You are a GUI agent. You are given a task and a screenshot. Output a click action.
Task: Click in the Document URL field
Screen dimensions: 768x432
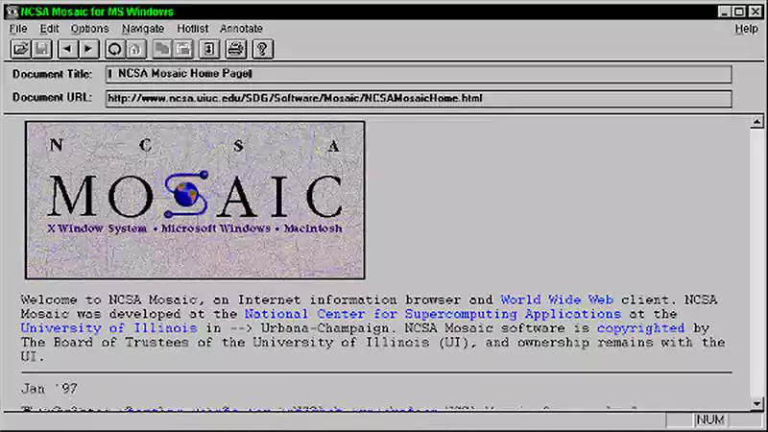(x=419, y=99)
